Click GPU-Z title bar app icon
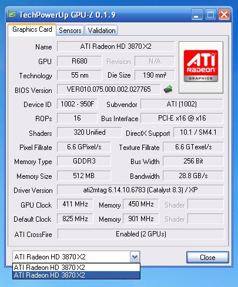Viewport: 238px width, 287px height. [12, 15]
